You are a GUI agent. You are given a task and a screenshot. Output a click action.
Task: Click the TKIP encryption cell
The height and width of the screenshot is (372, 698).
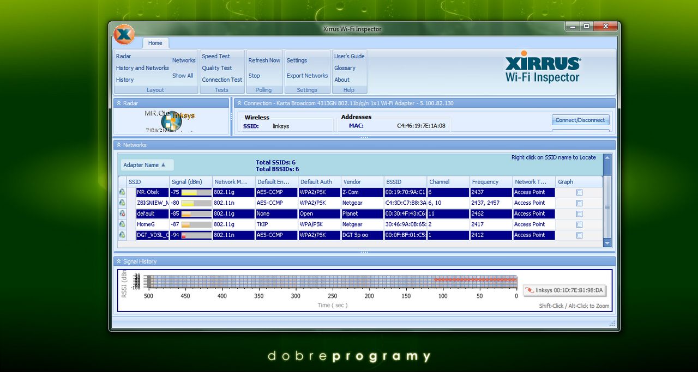tap(276, 224)
